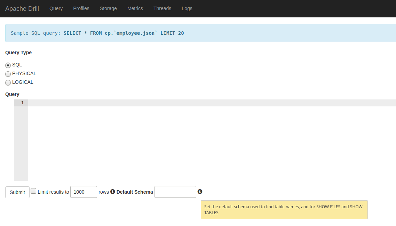Click into the Default Schema input

tap(175, 192)
